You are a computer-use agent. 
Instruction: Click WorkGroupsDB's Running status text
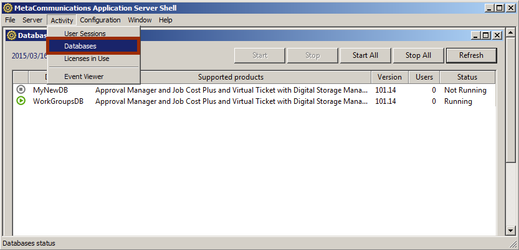coord(458,101)
